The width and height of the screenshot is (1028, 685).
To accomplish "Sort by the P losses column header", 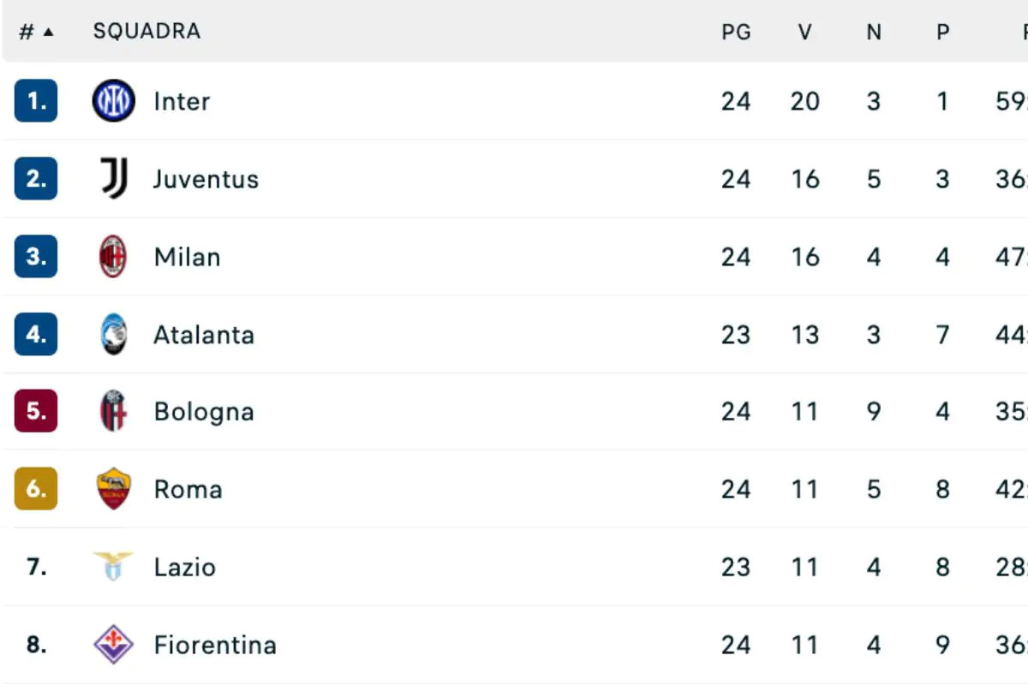I will point(942,32).
